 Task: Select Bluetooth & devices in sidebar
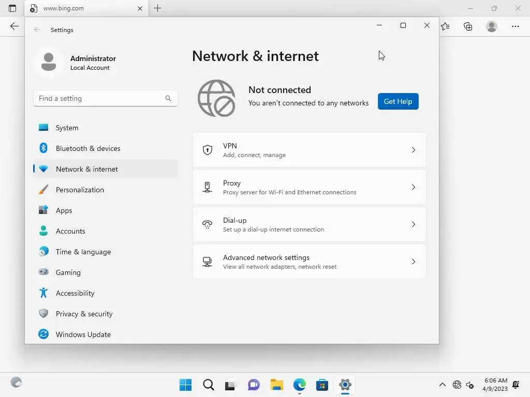(106, 148)
